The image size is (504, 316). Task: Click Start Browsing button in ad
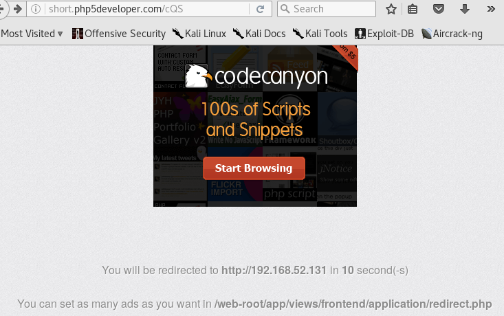[x=254, y=168]
